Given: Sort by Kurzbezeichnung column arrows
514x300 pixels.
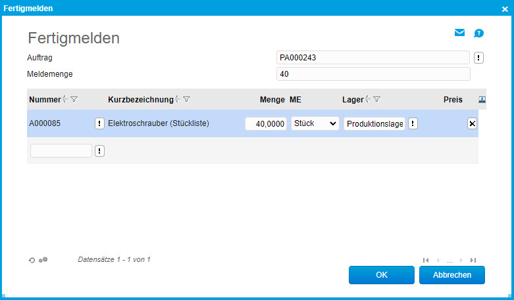Looking at the screenshot, I should tap(178, 99).
